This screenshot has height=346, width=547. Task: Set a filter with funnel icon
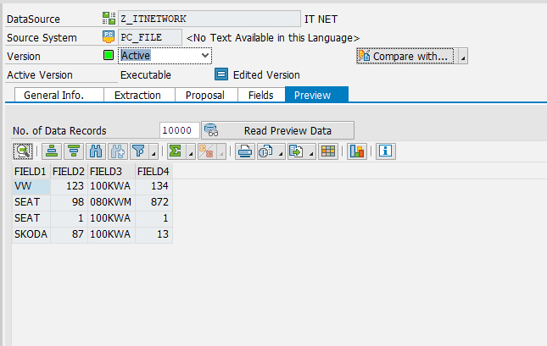139,151
